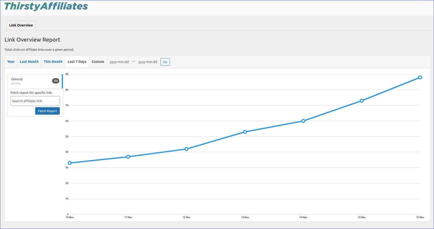434x229 pixels.
Task: Click the 14 Nov data point
Action: coord(303,121)
